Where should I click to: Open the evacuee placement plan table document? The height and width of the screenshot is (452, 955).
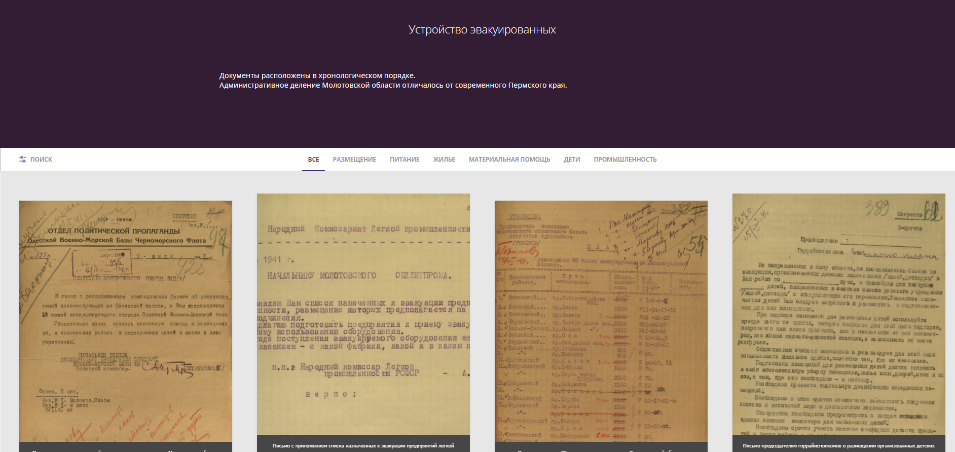click(601, 321)
